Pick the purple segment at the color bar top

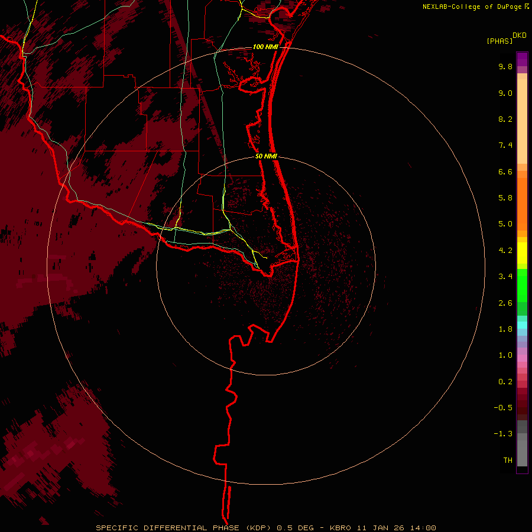tap(522, 59)
